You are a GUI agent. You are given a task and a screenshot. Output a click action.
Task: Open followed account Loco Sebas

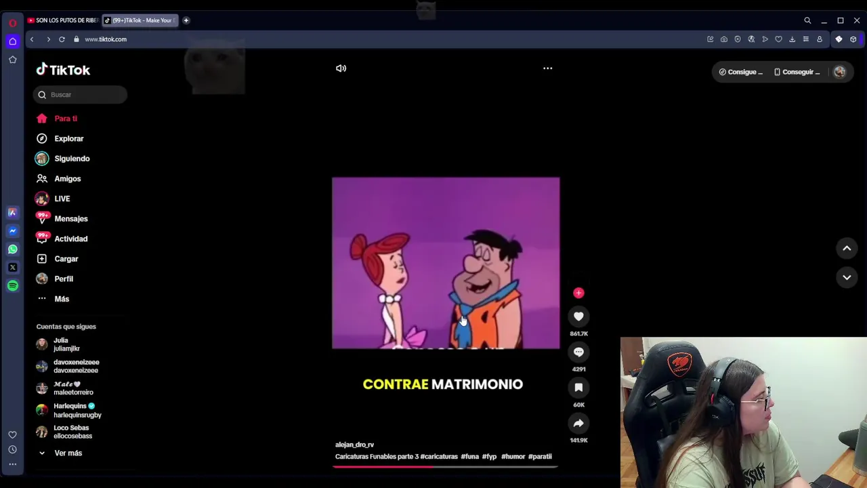click(x=64, y=432)
